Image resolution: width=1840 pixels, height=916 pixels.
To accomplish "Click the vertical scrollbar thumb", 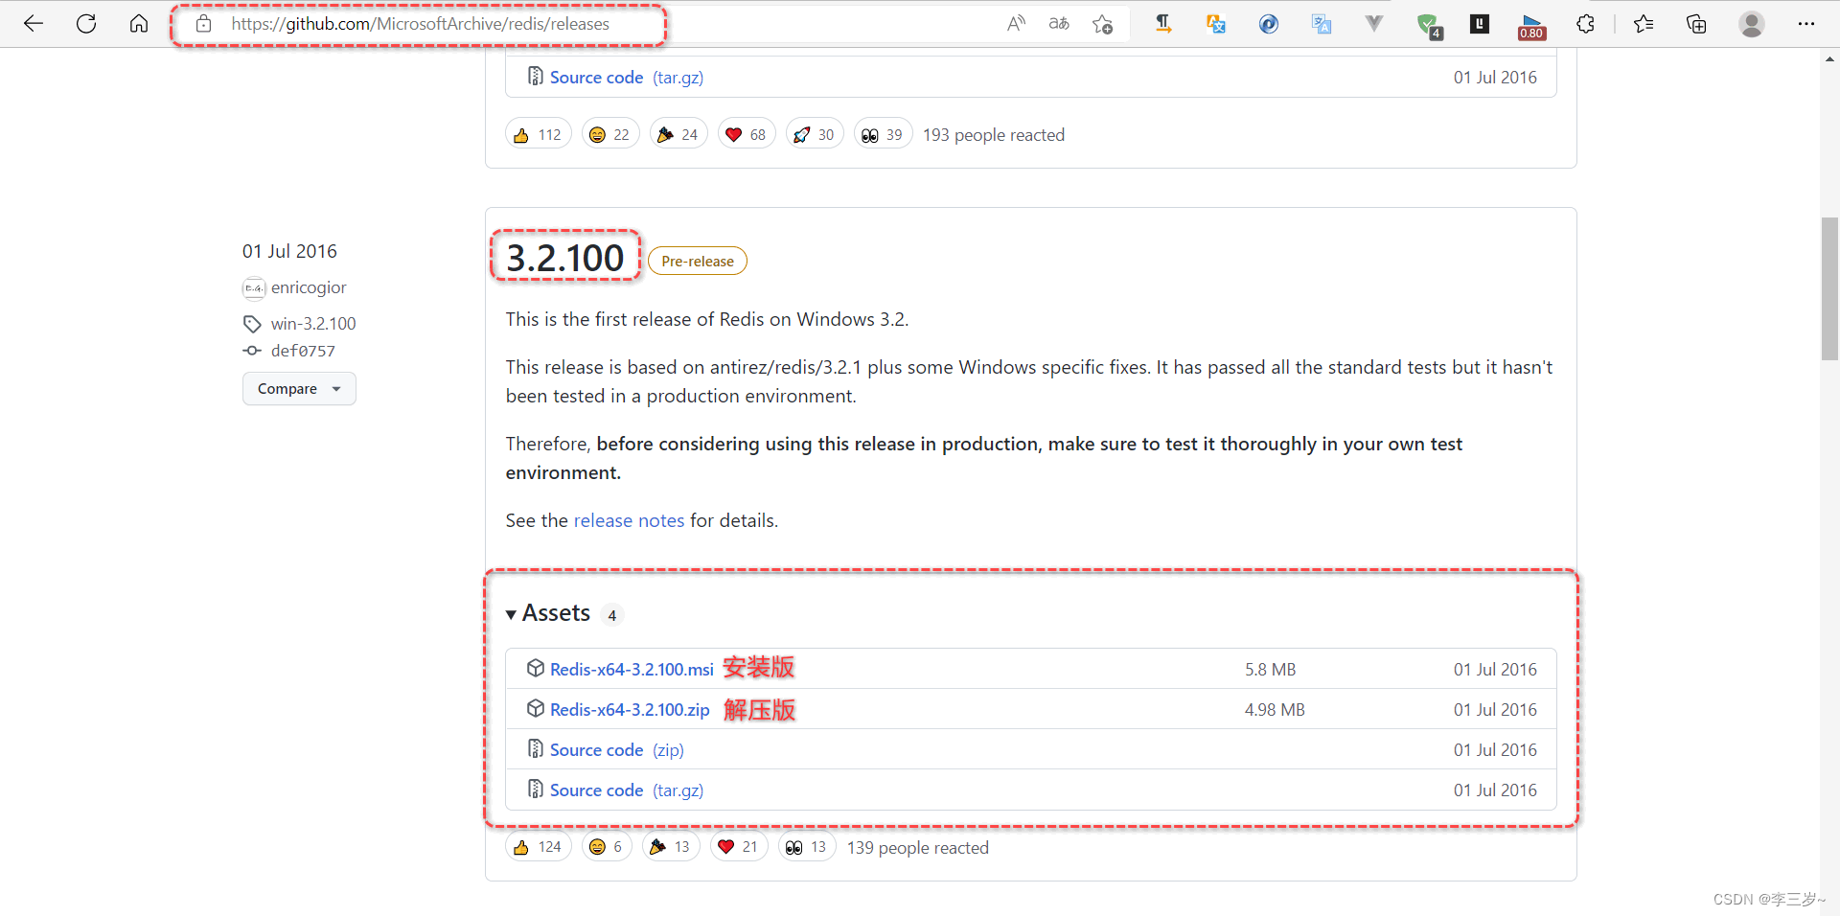I will [x=1829, y=288].
